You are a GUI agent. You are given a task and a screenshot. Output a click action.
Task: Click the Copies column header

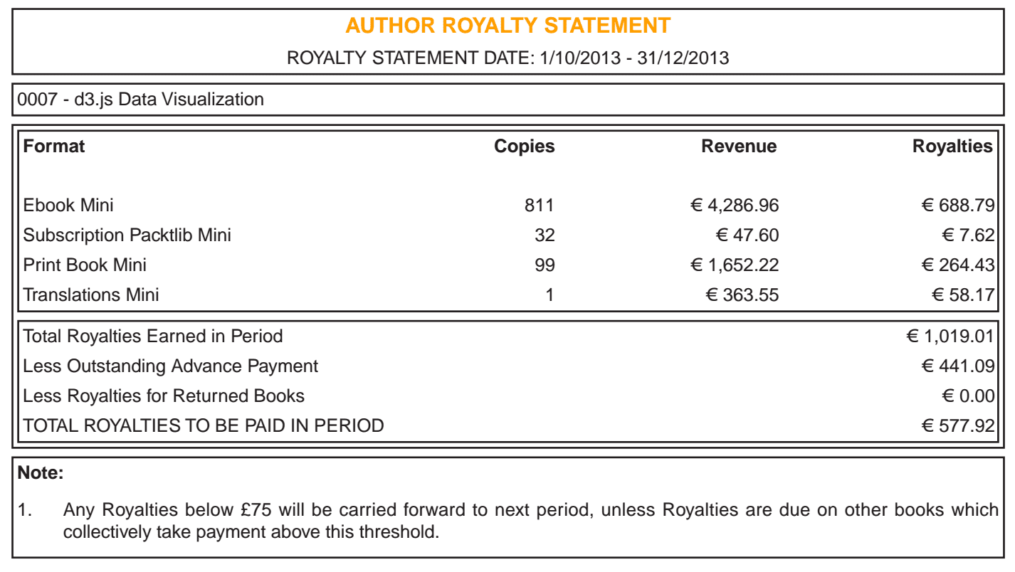click(x=524, y=147)
